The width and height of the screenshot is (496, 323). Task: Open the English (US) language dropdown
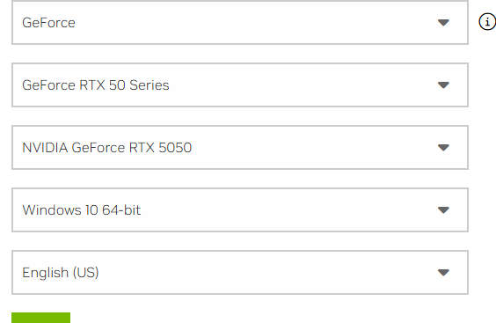240,272
